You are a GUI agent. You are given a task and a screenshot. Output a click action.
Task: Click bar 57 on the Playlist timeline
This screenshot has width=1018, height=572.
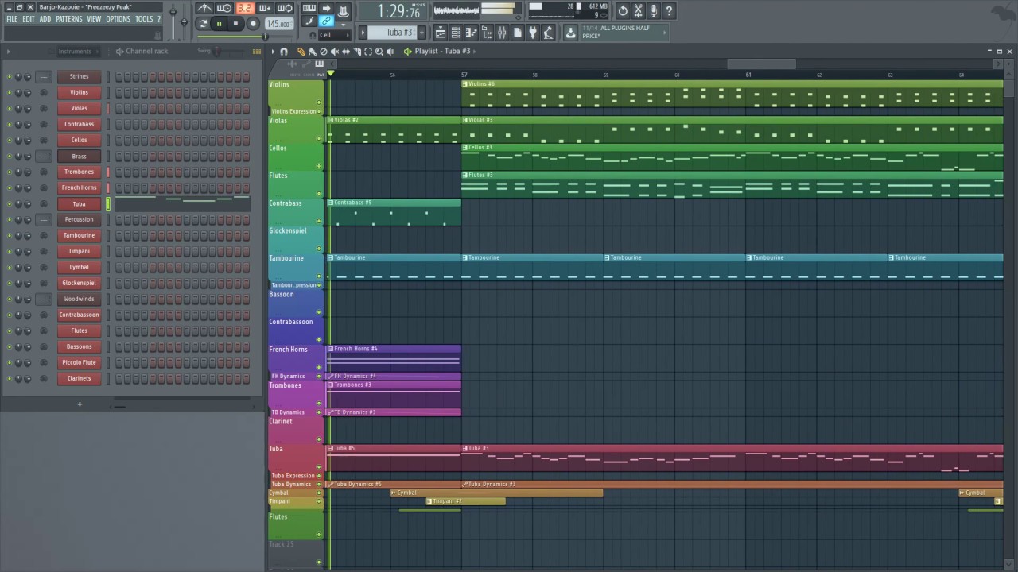(x=464, y=75)
